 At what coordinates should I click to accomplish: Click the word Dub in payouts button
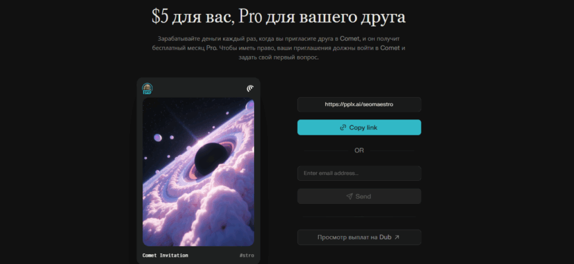[x=385, y=238]
